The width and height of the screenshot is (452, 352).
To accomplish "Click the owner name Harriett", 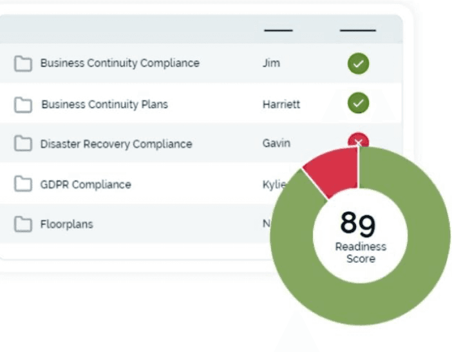I will coord(281,104).
